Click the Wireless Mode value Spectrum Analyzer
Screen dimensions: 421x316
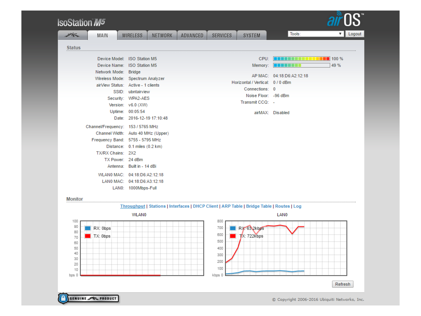146,79
